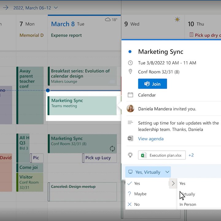Open Marketing Sync Conf Room 32/31 event
This screenshot has height=221, width=221.
coord(82,143)
